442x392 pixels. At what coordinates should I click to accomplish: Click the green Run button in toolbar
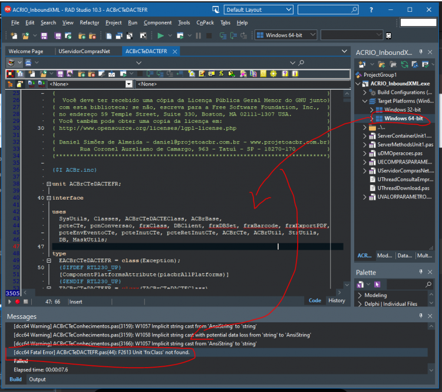click(161, 35)
